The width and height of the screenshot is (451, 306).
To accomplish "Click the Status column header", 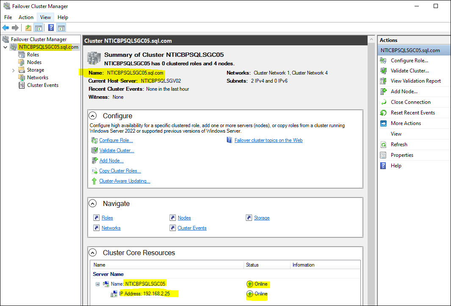I will click(253, 265).
